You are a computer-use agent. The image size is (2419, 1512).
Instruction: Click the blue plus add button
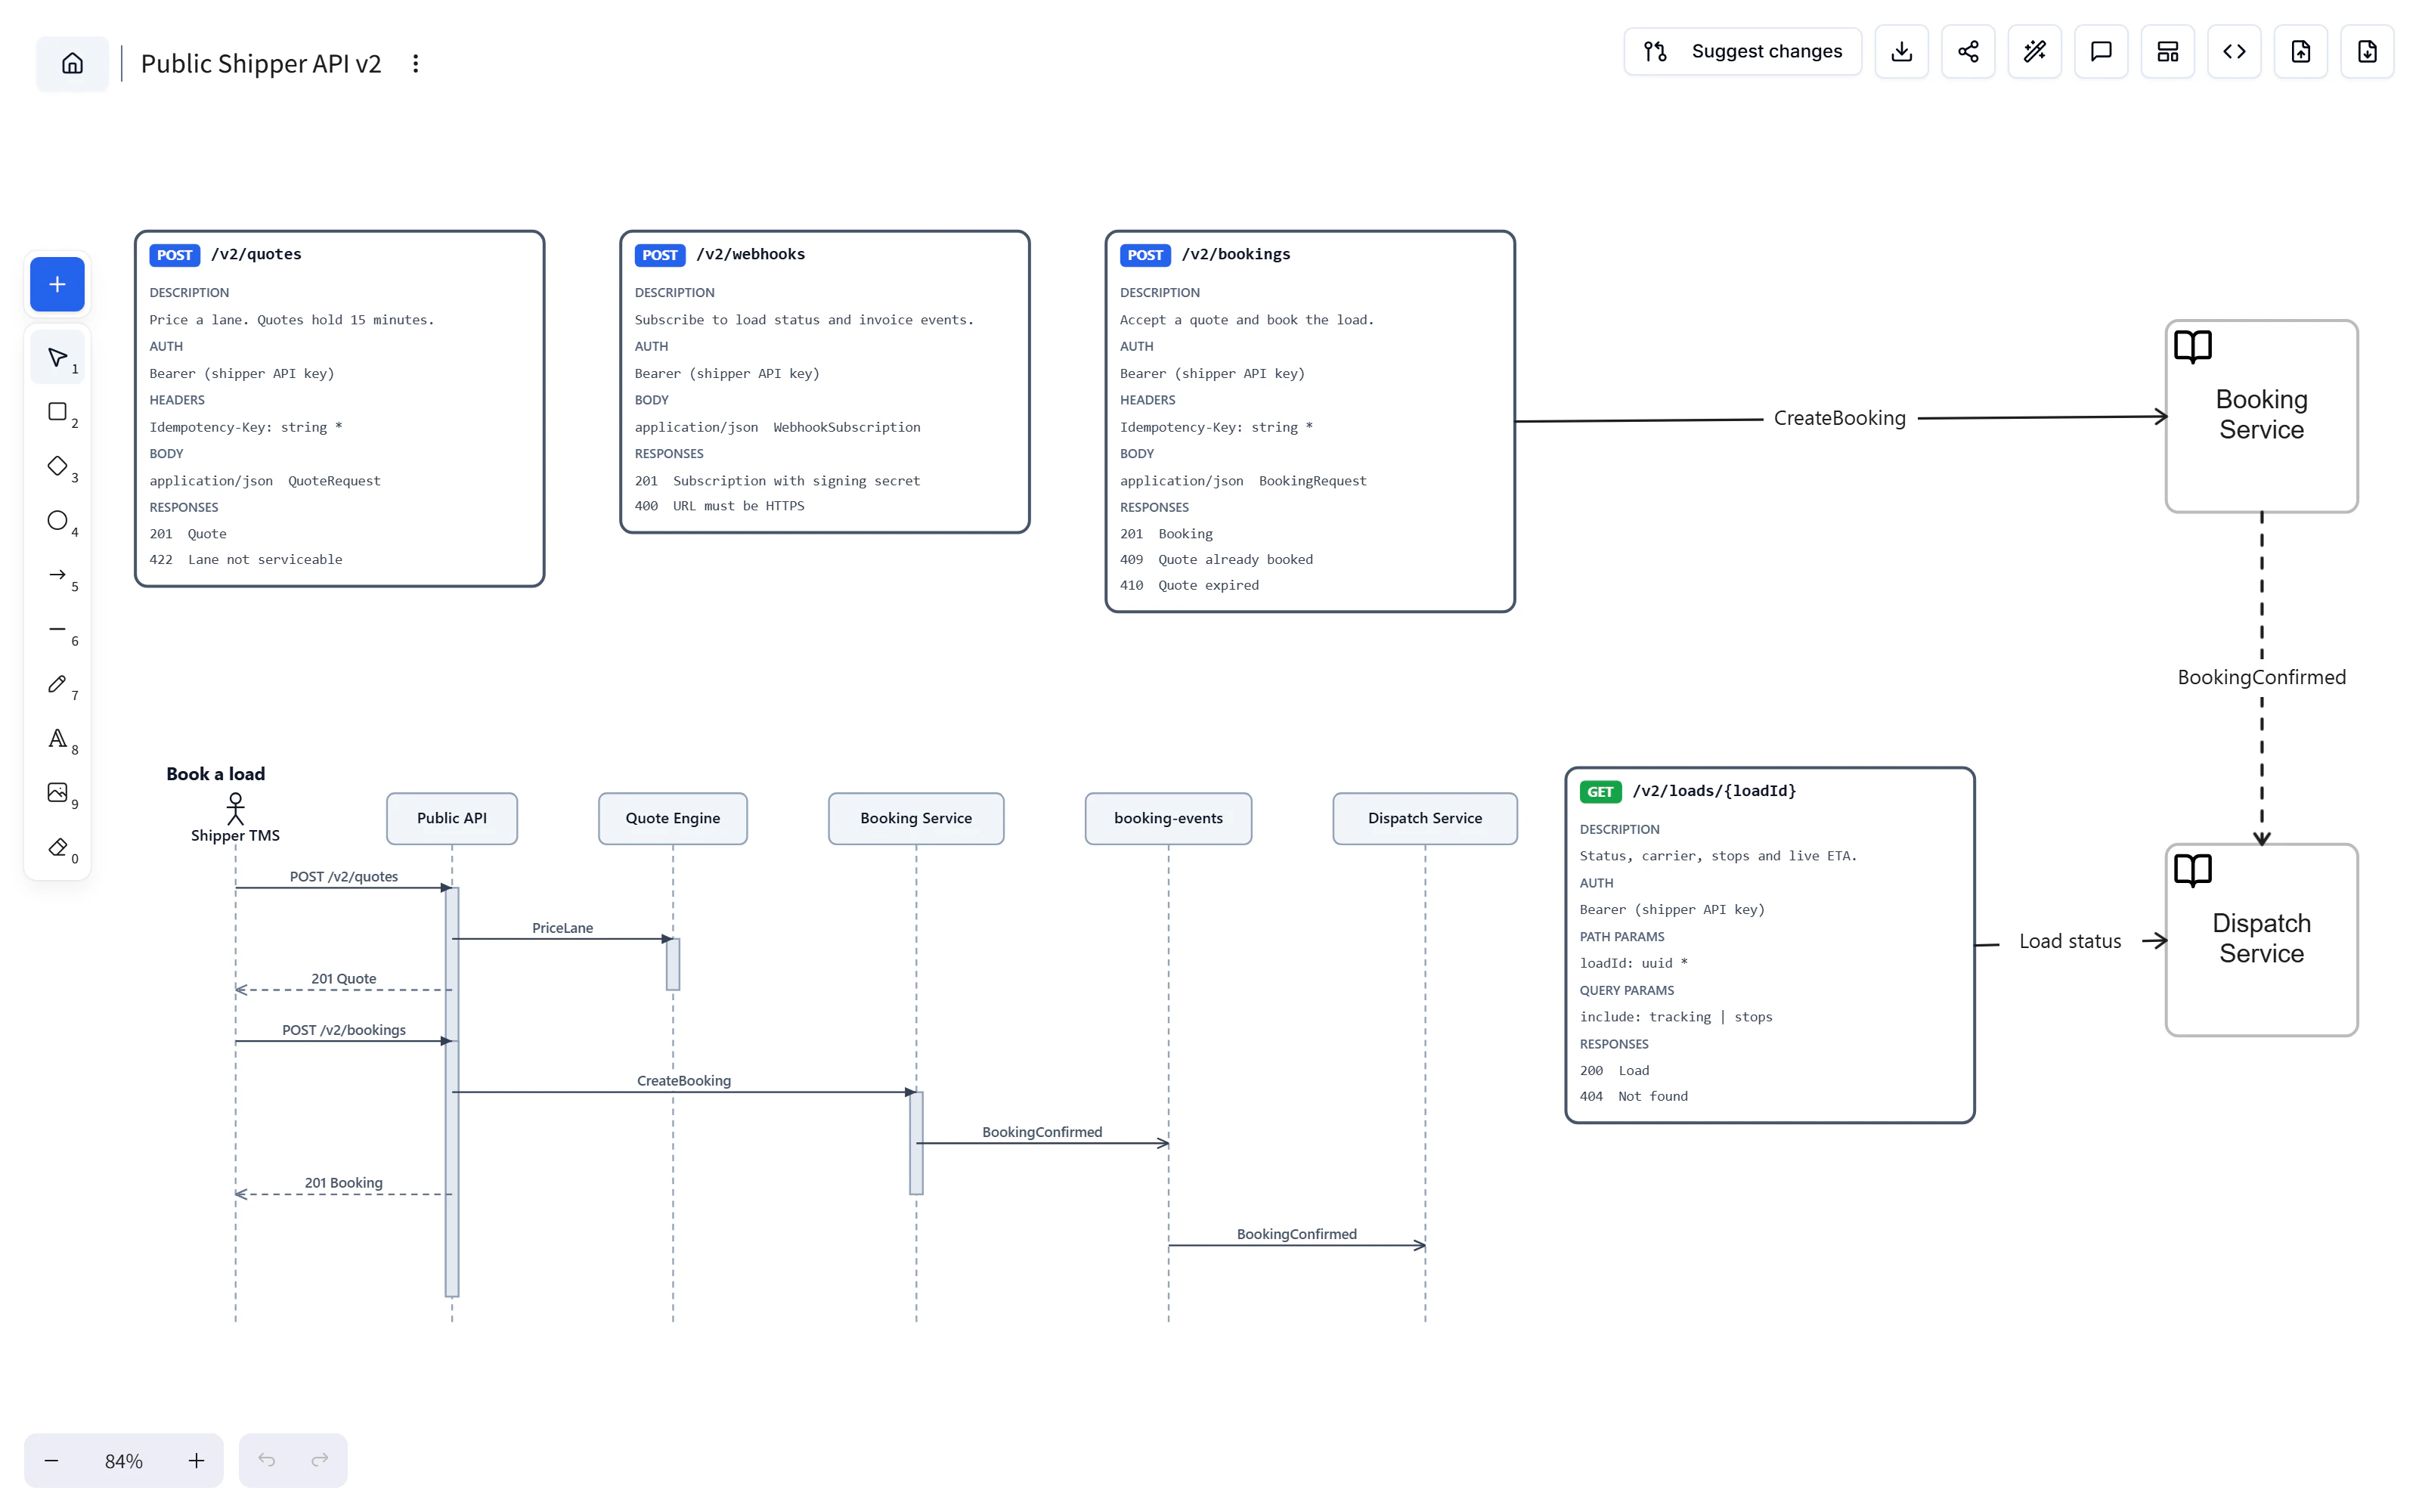pos(57,284)
